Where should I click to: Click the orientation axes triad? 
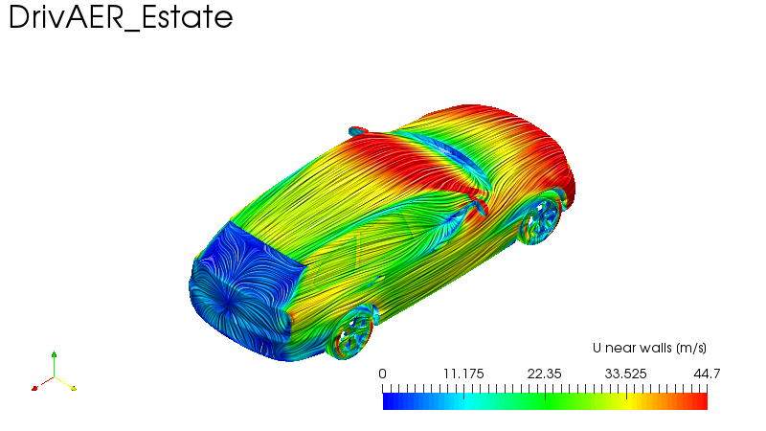tap(54, 372)
